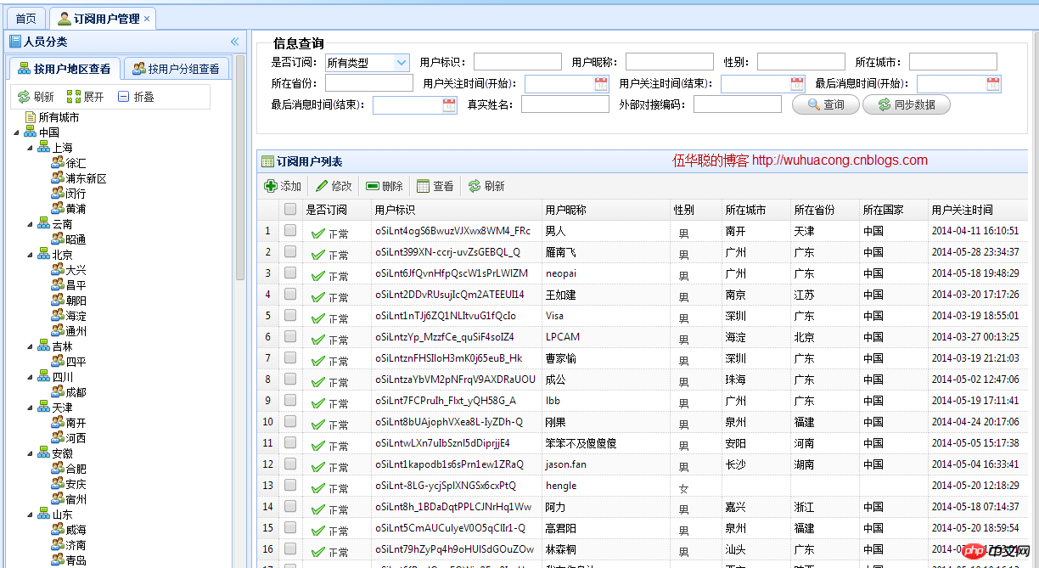
Task: Collapse the left panel with the « arrow
Action: 234,41
